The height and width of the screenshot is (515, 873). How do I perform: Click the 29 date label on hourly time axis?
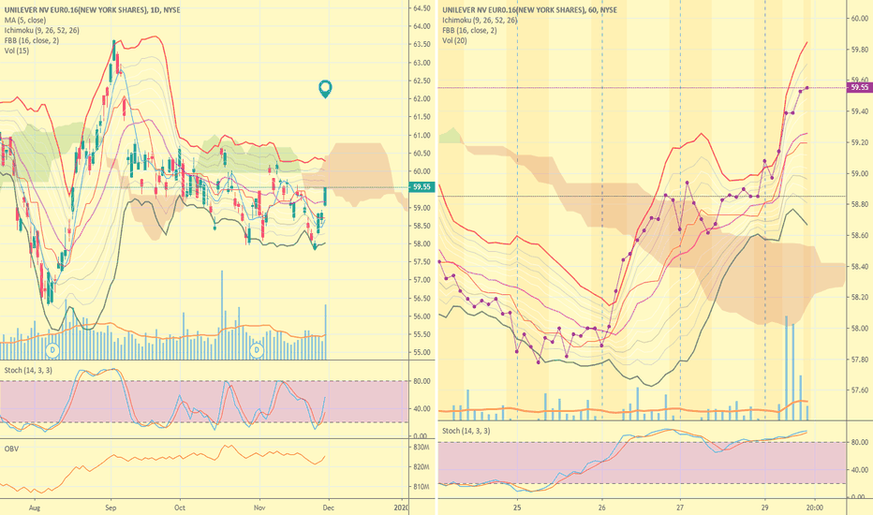765,508
